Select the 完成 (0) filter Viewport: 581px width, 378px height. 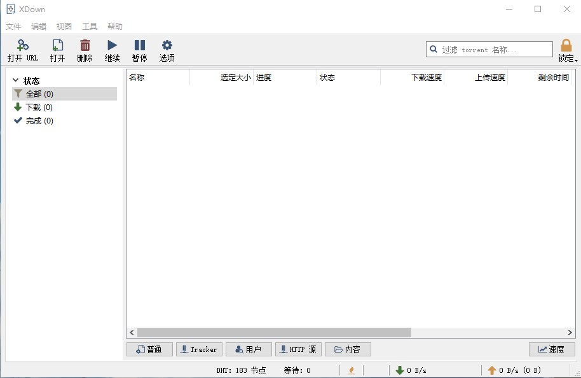coord(64,120)
